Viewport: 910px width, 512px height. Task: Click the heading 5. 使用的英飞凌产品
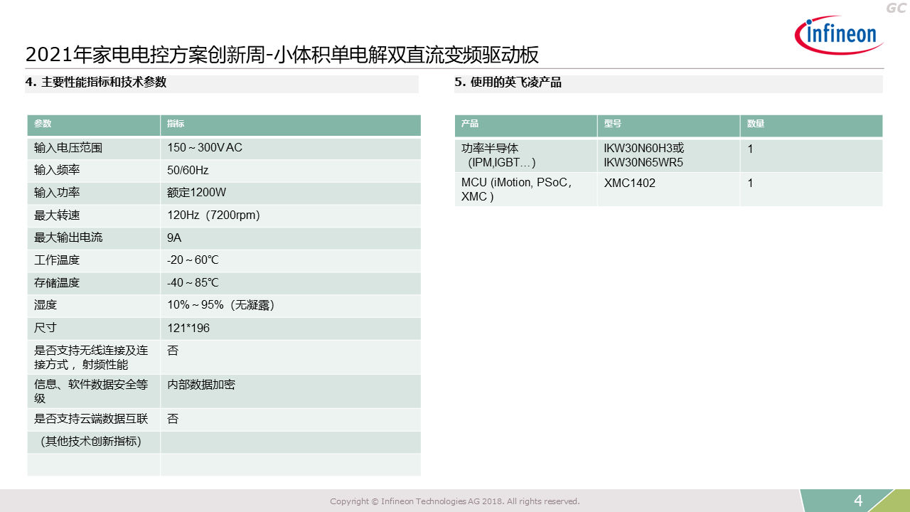point(508,82)
